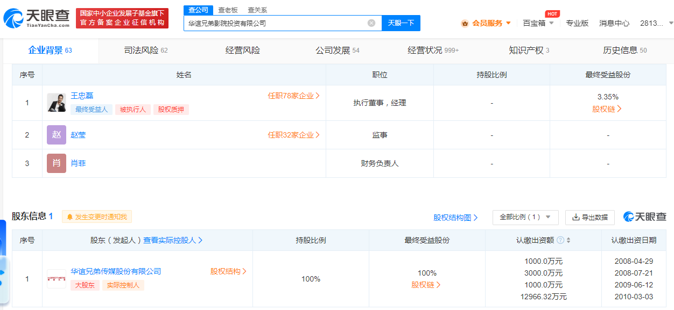Expand the 百宝箱 dropdown
The image size is (674, 310).
[x=538, y=23]
